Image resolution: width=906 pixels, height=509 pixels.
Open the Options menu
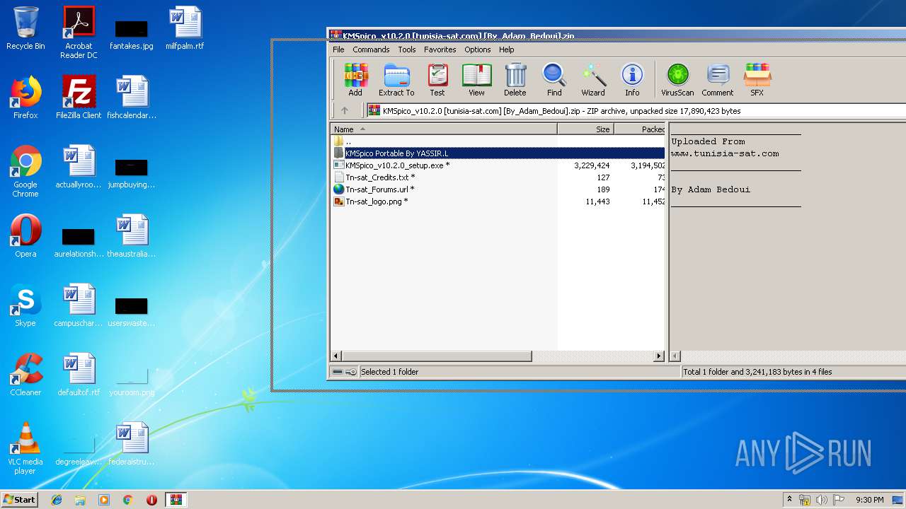tap(478, 49)
